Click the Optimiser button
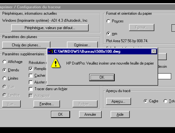The height and width of the screenshot is (133, 175). point(82,45)
